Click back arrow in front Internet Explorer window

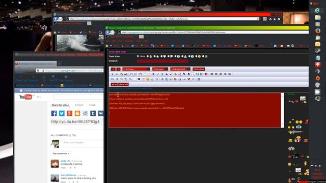coord(107,32)
